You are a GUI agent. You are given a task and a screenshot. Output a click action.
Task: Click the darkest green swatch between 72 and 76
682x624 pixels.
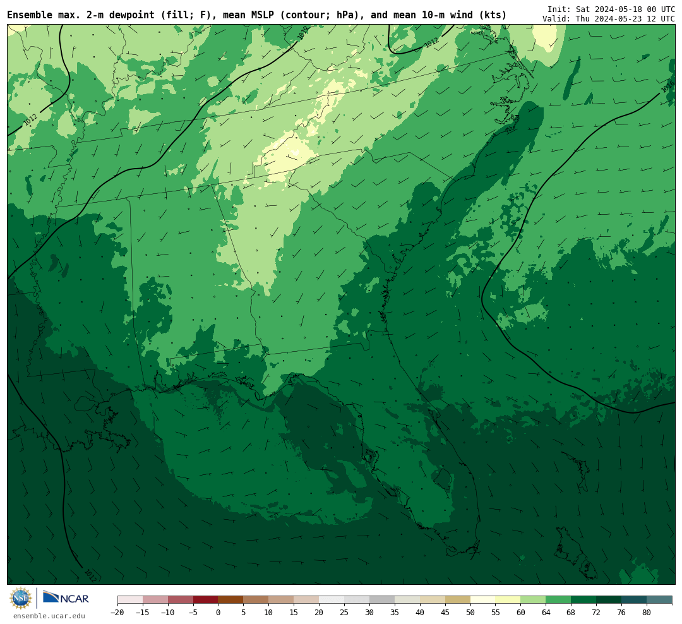click(x=609, y=599)
